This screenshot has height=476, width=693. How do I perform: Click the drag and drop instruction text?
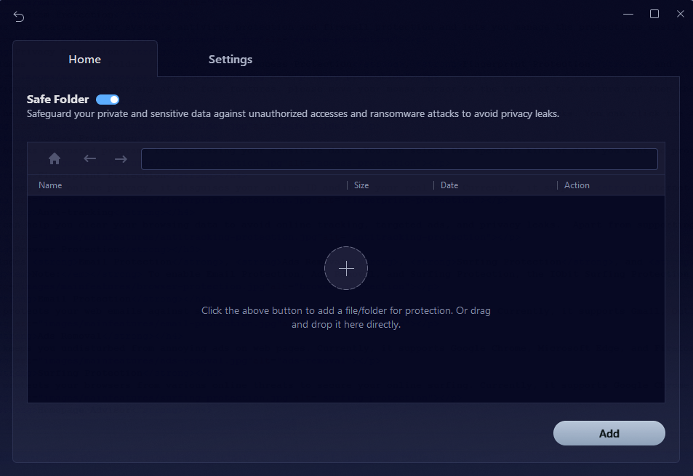pyautogui.click(x=346, y=318)
